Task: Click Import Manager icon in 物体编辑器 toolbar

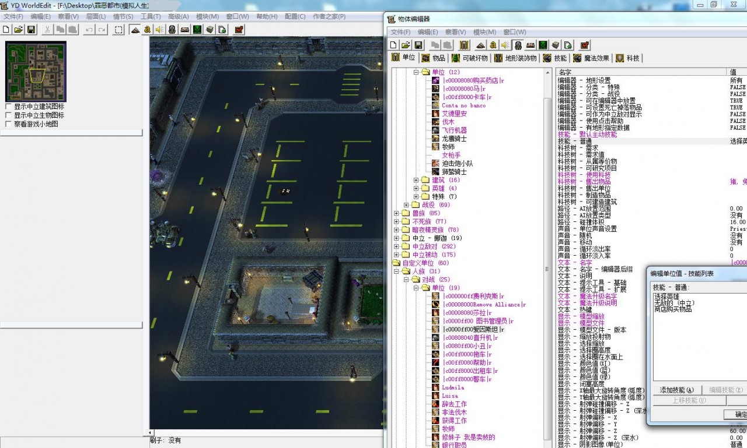Action: click(x=567, y=44)
